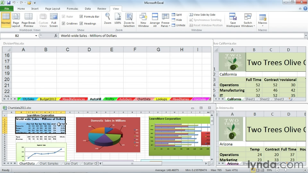Select Page Layout view button
This screenshot has width=308, height=173.
tap(16, 20)
